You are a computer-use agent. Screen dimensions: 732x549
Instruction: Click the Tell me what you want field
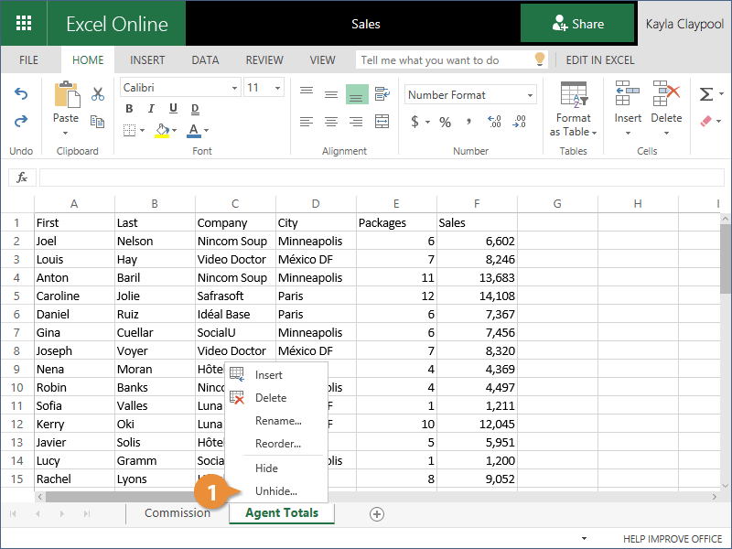click(444, 60)
